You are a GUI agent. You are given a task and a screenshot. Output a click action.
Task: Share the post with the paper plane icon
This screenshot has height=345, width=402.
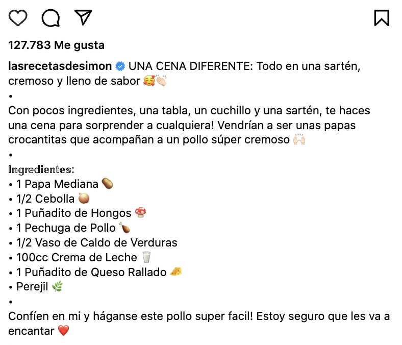coord(83,17)
